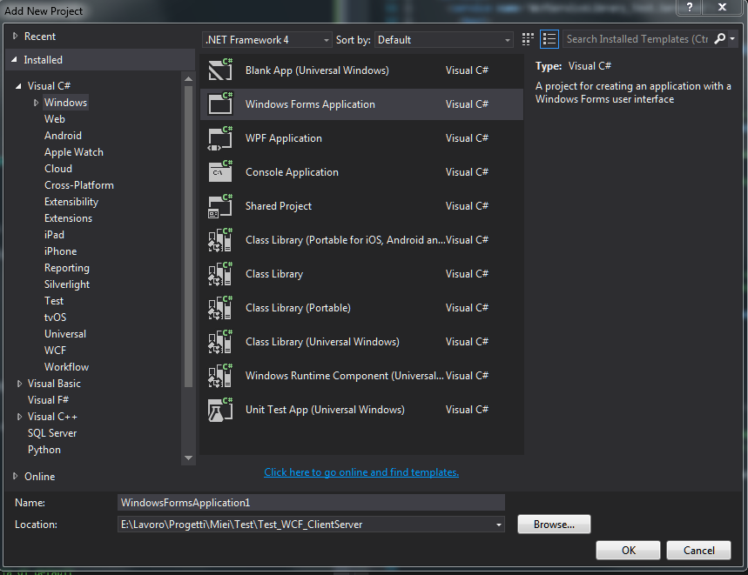This screenshot has height=575, width=748.
Task: Click the Unit Test App template icon
Action: click(220, 410)
